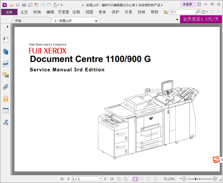This screenshot has height=183, width=223.
Task: Click the zoom slider handle
Action: [196, 179]
